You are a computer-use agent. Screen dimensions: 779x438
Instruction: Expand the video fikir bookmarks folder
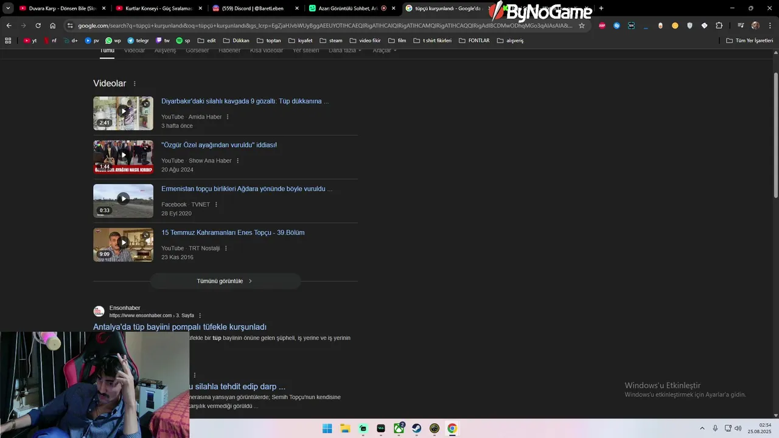click(x=365, y=41)
